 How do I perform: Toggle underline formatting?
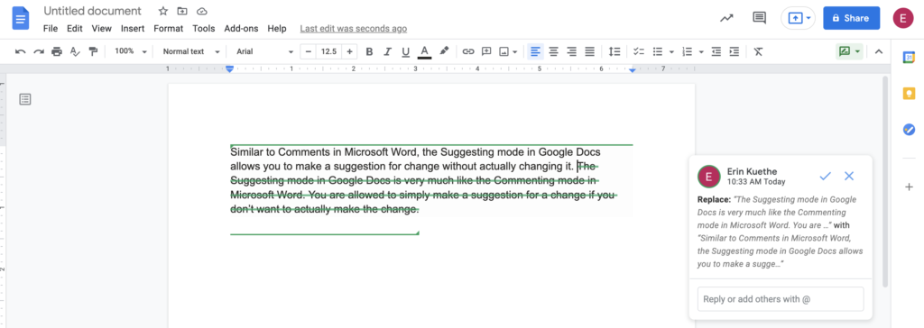pyautogui.click(x=405, y=52)
